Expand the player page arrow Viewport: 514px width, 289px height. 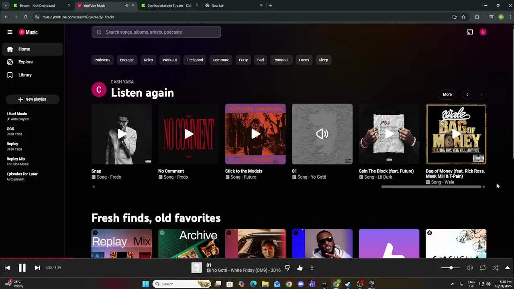[508, 268]
